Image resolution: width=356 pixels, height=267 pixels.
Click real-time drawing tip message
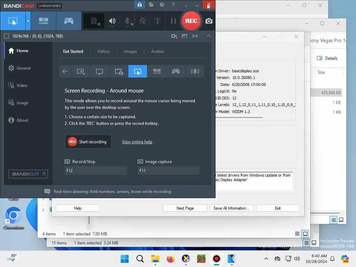pos(112,192)
